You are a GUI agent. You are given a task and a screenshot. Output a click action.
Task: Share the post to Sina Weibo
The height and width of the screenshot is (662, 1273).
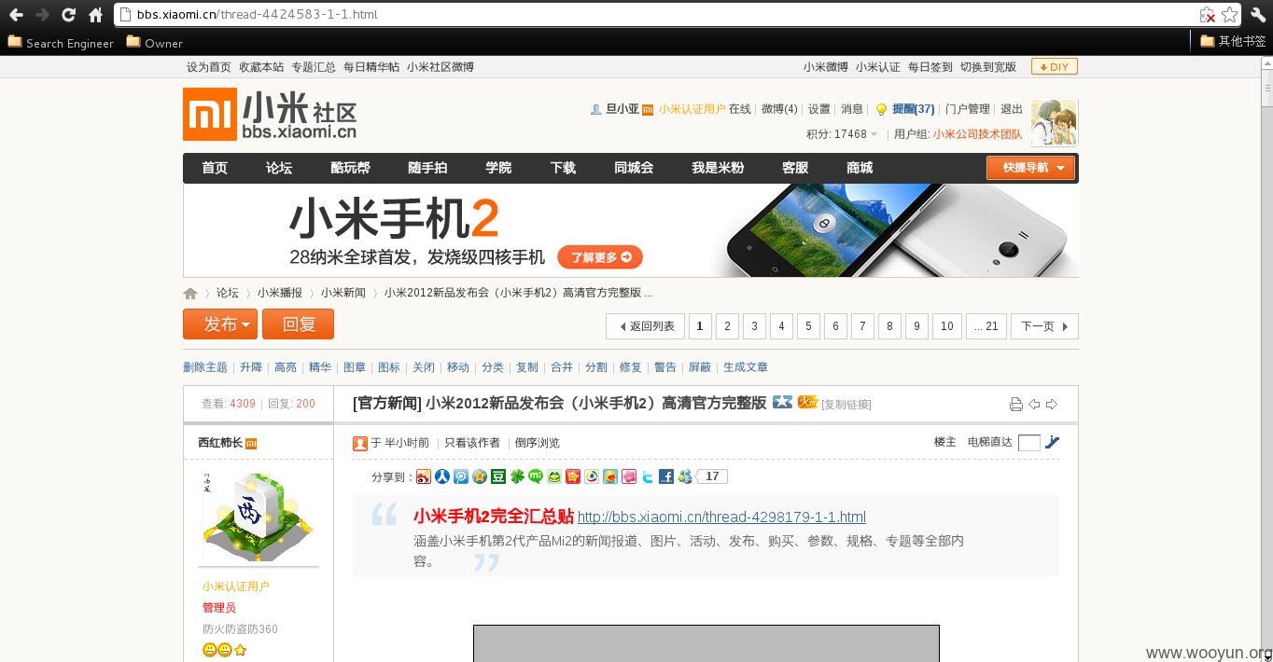(x=424, y=476)
